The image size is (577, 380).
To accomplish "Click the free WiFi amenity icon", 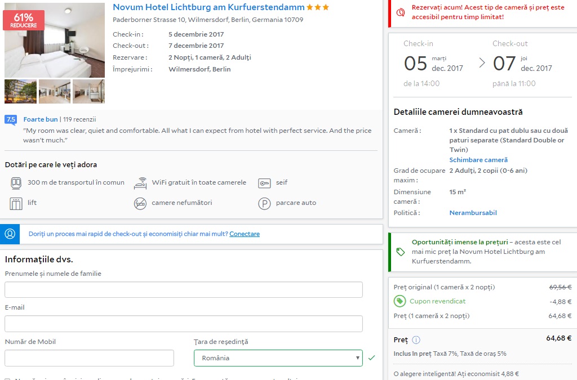I will click(140, 182).
